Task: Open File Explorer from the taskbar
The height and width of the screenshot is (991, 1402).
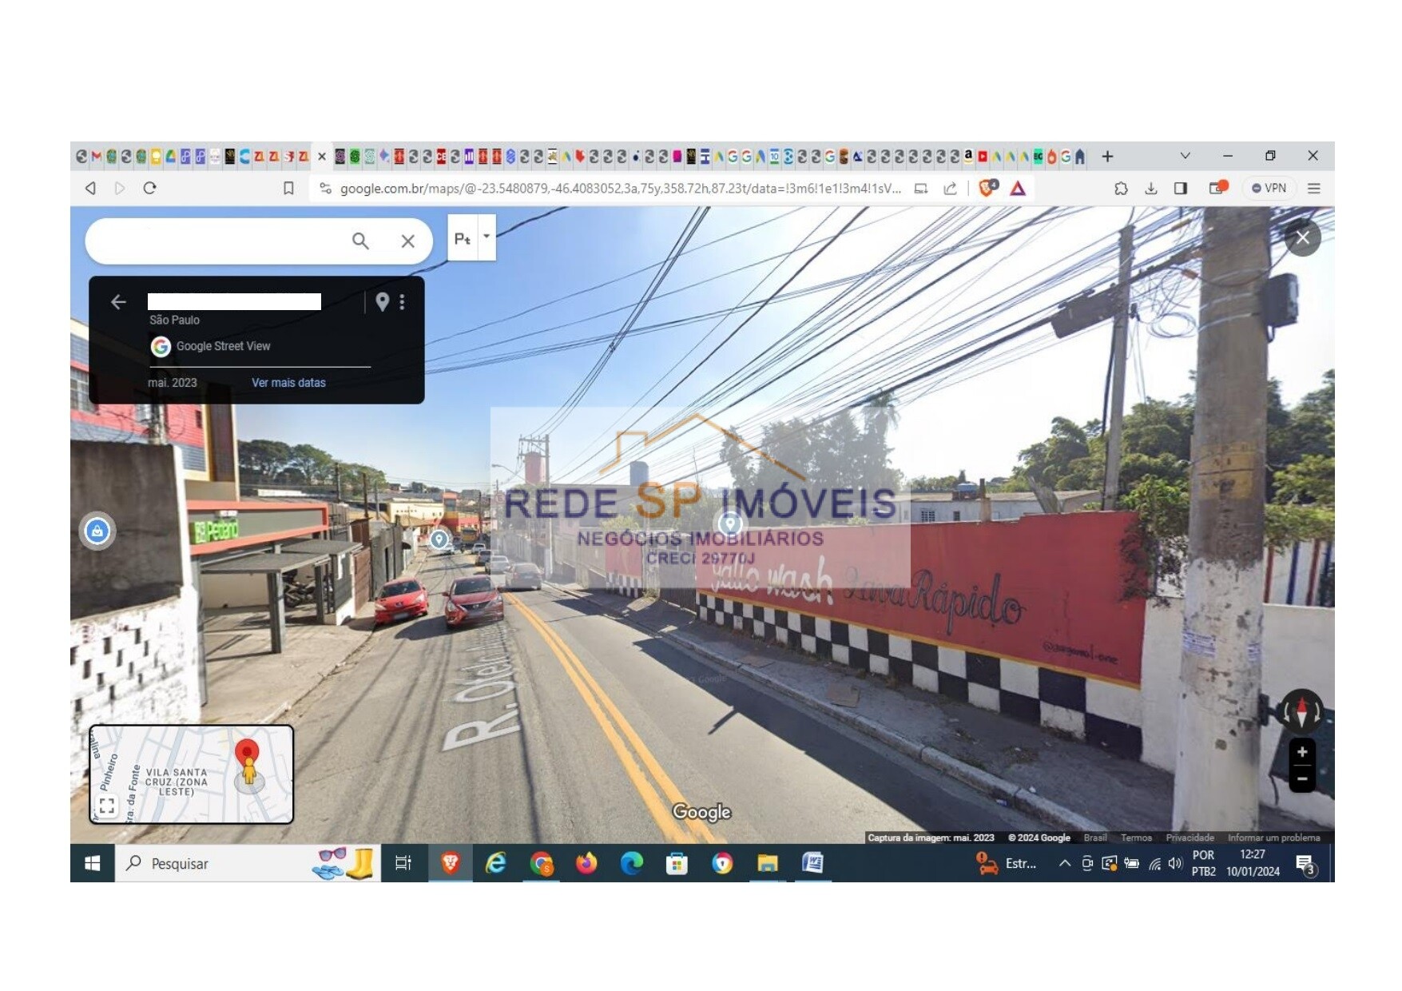Action: (x=767, y=863)
